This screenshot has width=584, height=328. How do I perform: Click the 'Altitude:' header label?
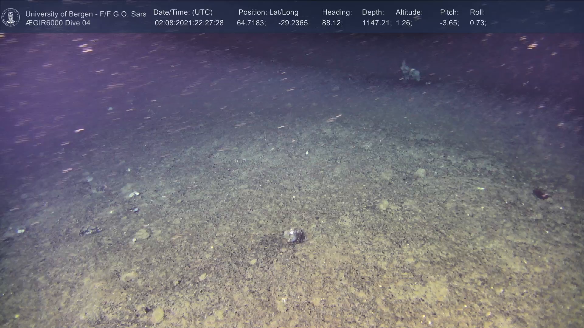pyautogui.click(x=409, y=12)
